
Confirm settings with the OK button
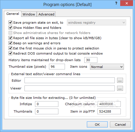97,125
